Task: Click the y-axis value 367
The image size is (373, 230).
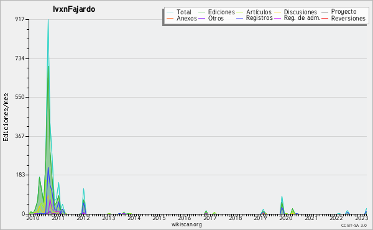Action: [x=20, y=136]
